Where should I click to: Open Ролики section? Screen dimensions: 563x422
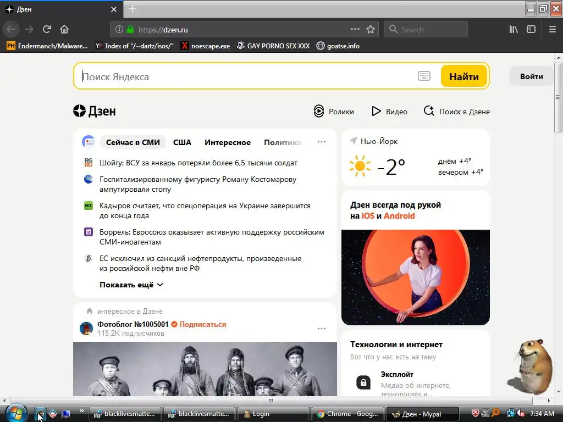(334, 111)
